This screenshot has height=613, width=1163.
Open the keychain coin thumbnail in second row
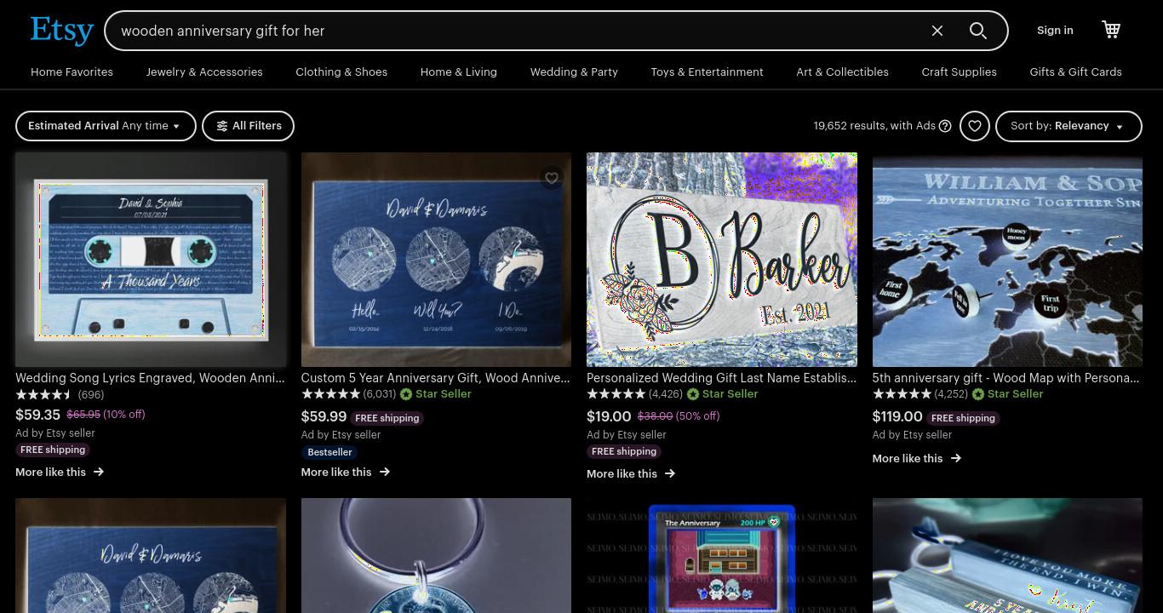(x=436, y=556)
